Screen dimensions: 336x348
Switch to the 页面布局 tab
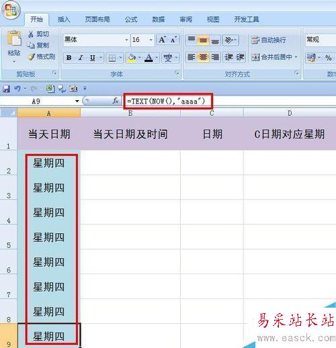[97, 19]
